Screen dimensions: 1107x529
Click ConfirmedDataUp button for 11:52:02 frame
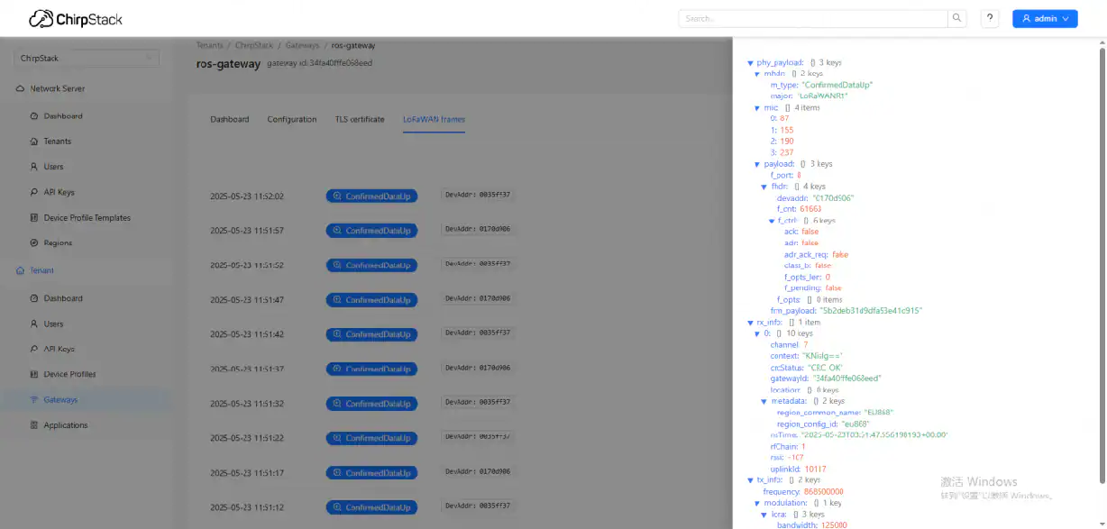click(371, 196)
